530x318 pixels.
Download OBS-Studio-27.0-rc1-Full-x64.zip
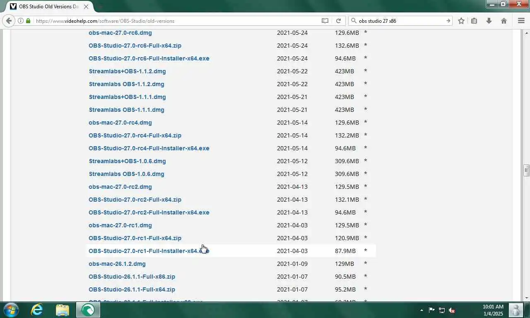click(x=135, y=238)
